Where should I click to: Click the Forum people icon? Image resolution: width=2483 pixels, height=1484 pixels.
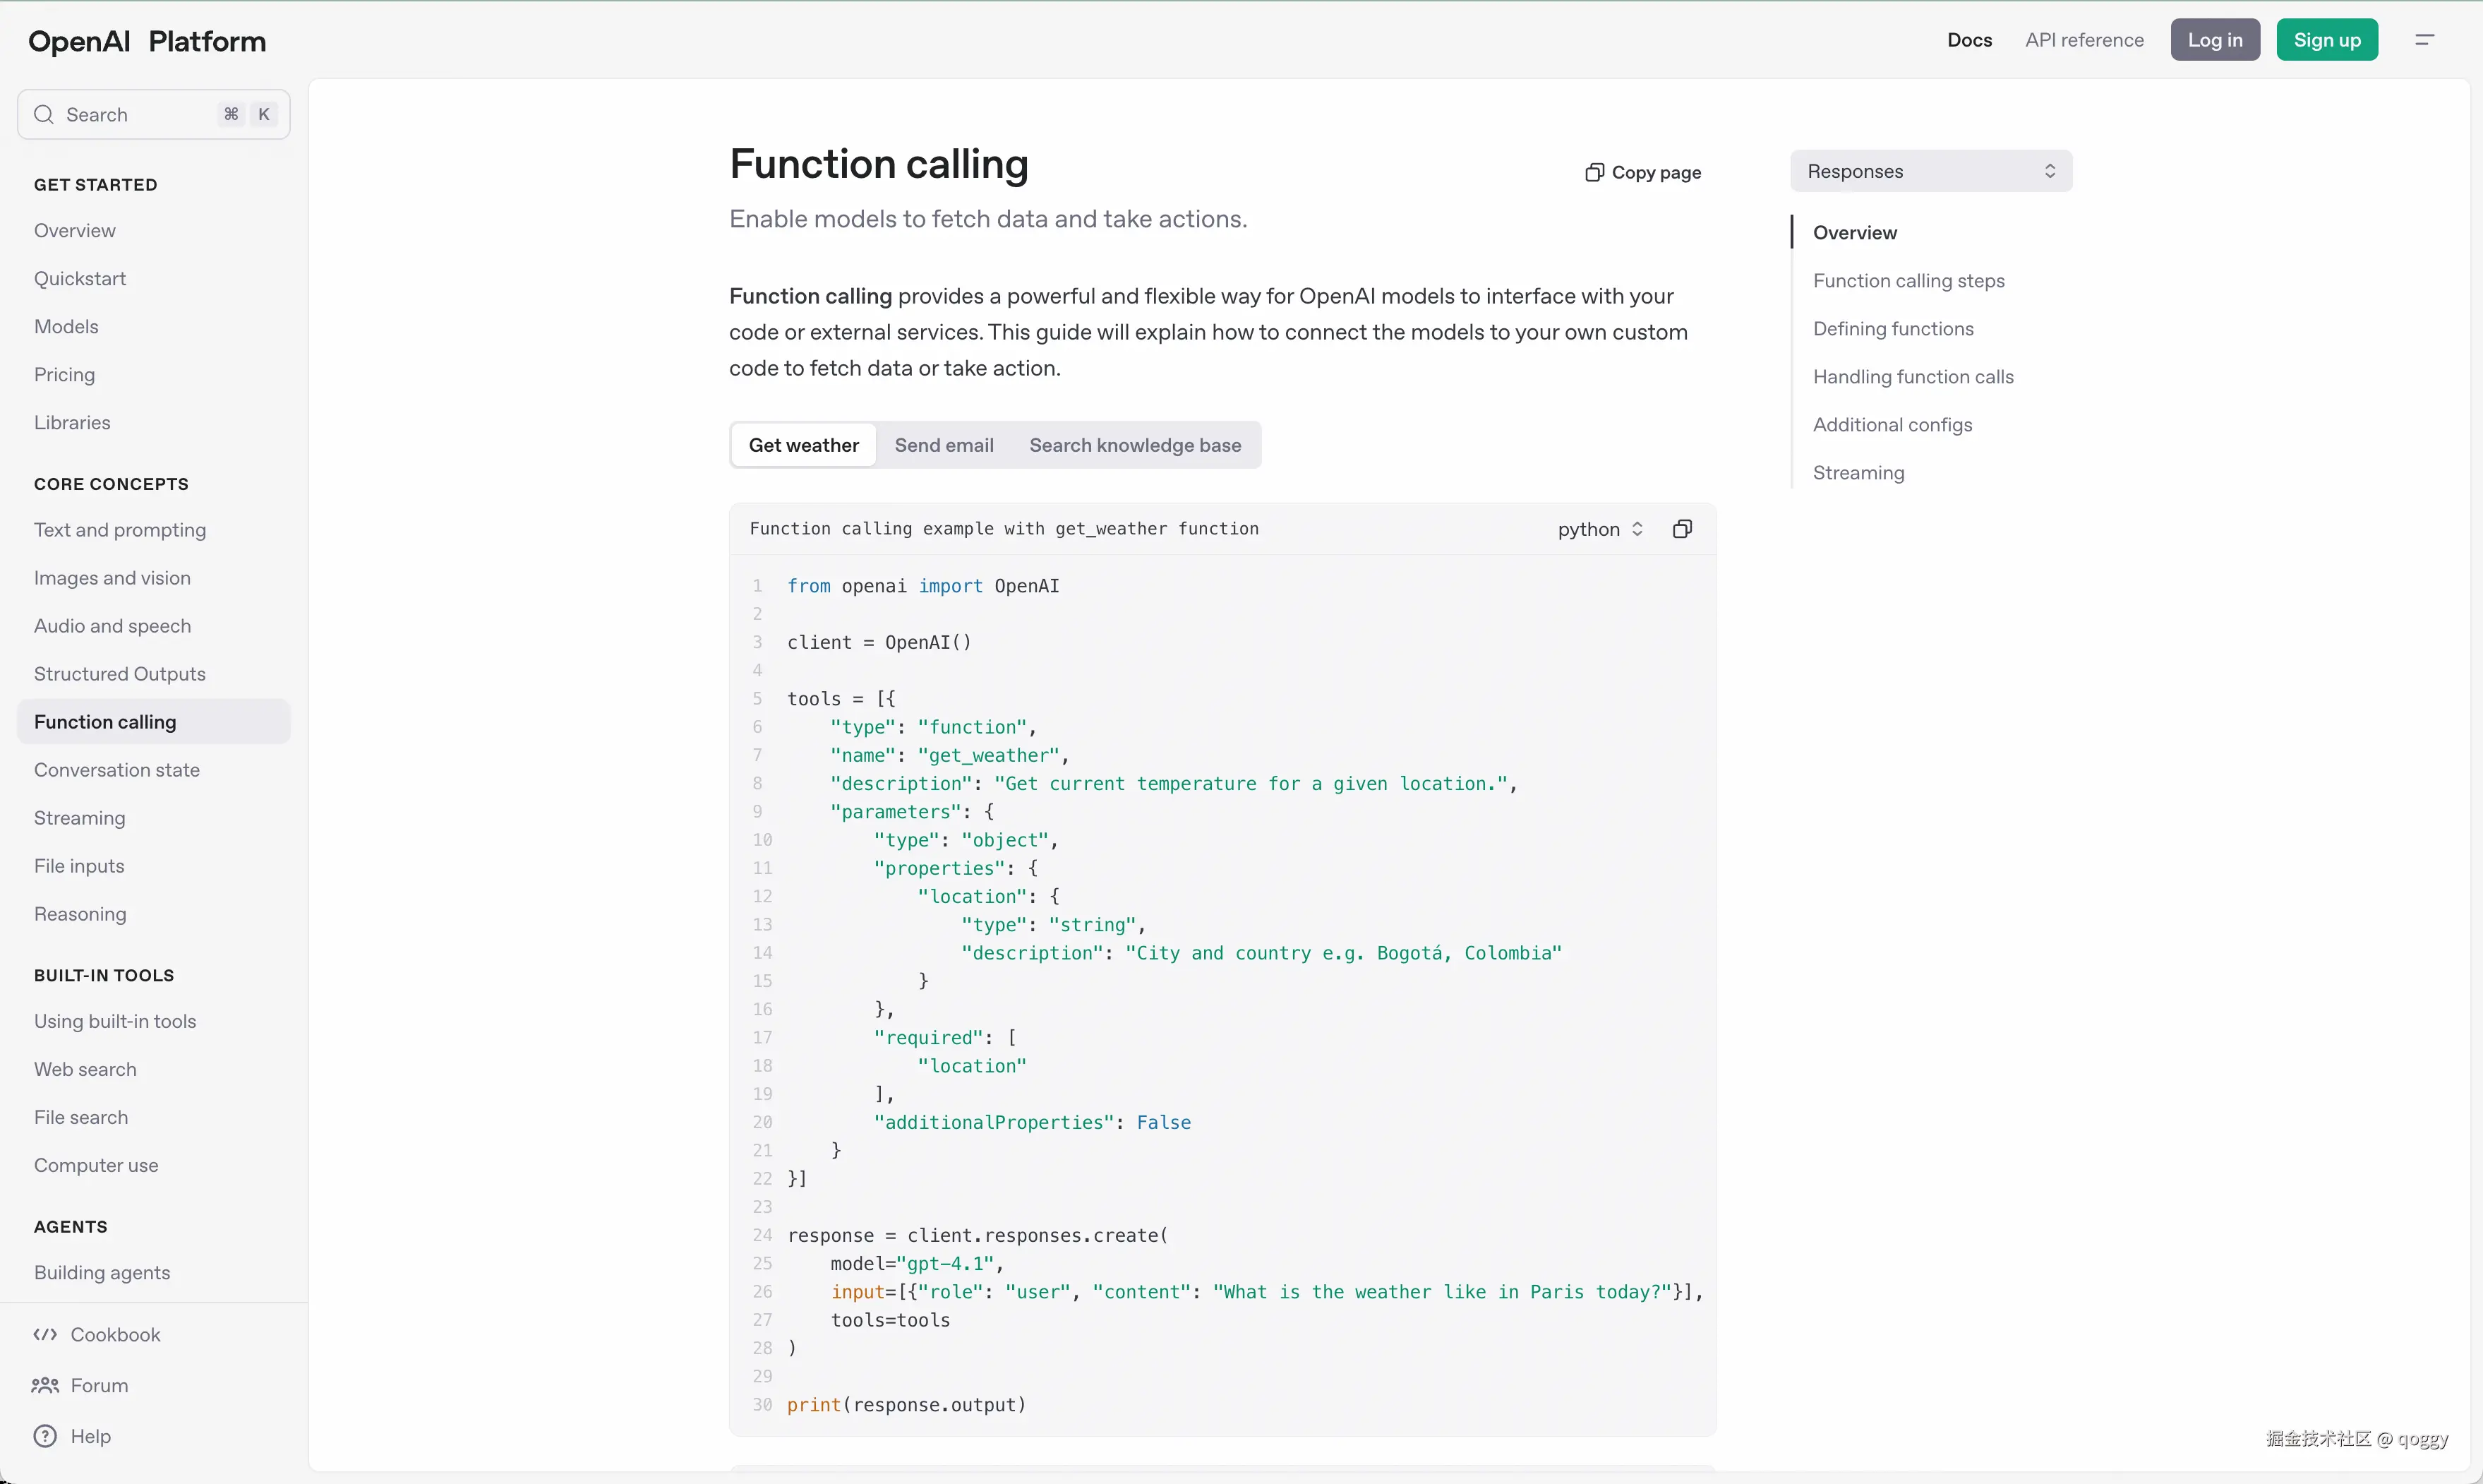(x=46, y=1386)
